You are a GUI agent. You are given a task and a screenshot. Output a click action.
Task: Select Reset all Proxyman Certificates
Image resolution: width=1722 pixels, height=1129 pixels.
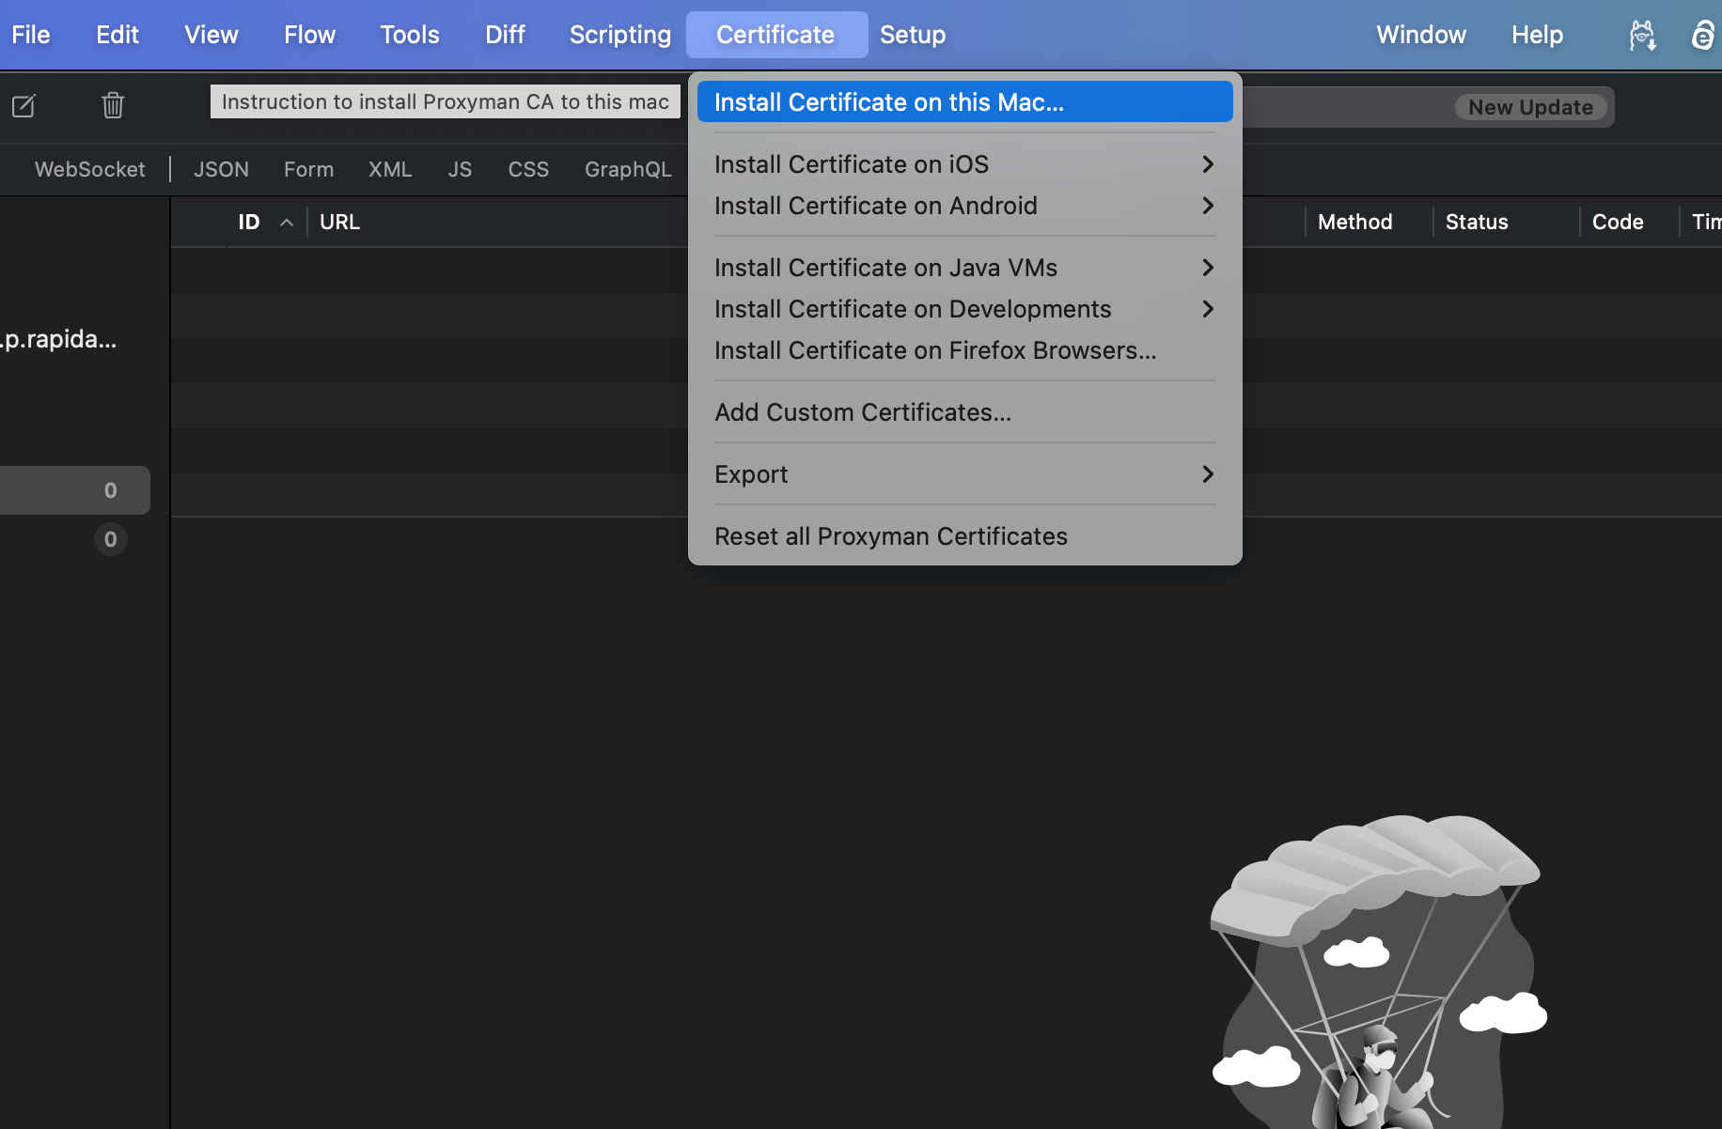tap(965, 536)
